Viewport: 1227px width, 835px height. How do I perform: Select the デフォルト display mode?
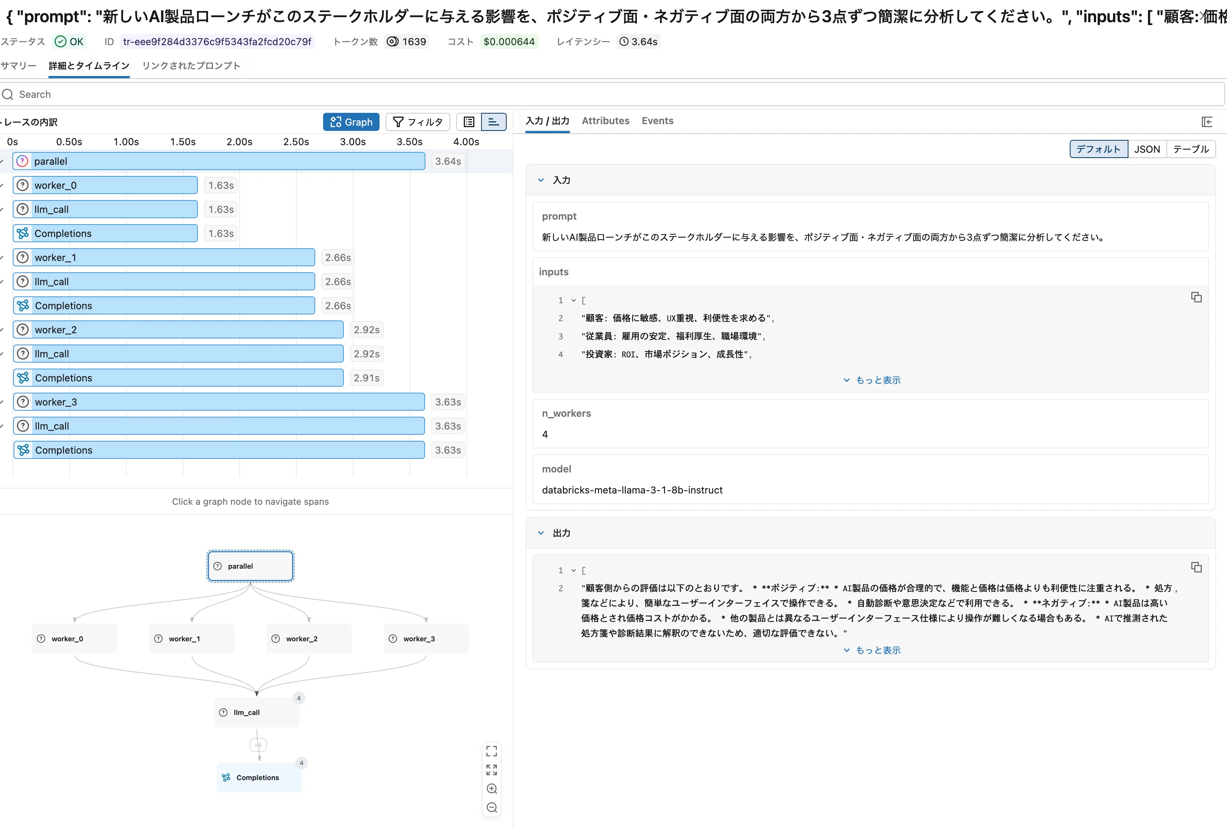[1099, 149]
